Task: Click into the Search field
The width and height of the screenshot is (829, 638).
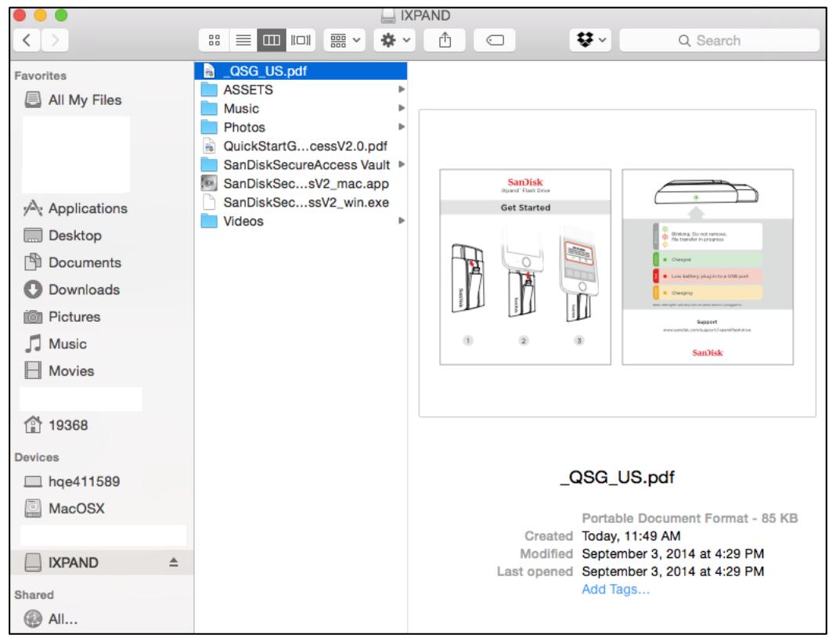Action: [x=719, y=40]
